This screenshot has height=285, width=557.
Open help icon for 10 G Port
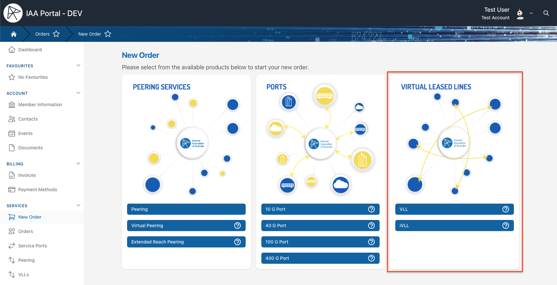(371, 209)
